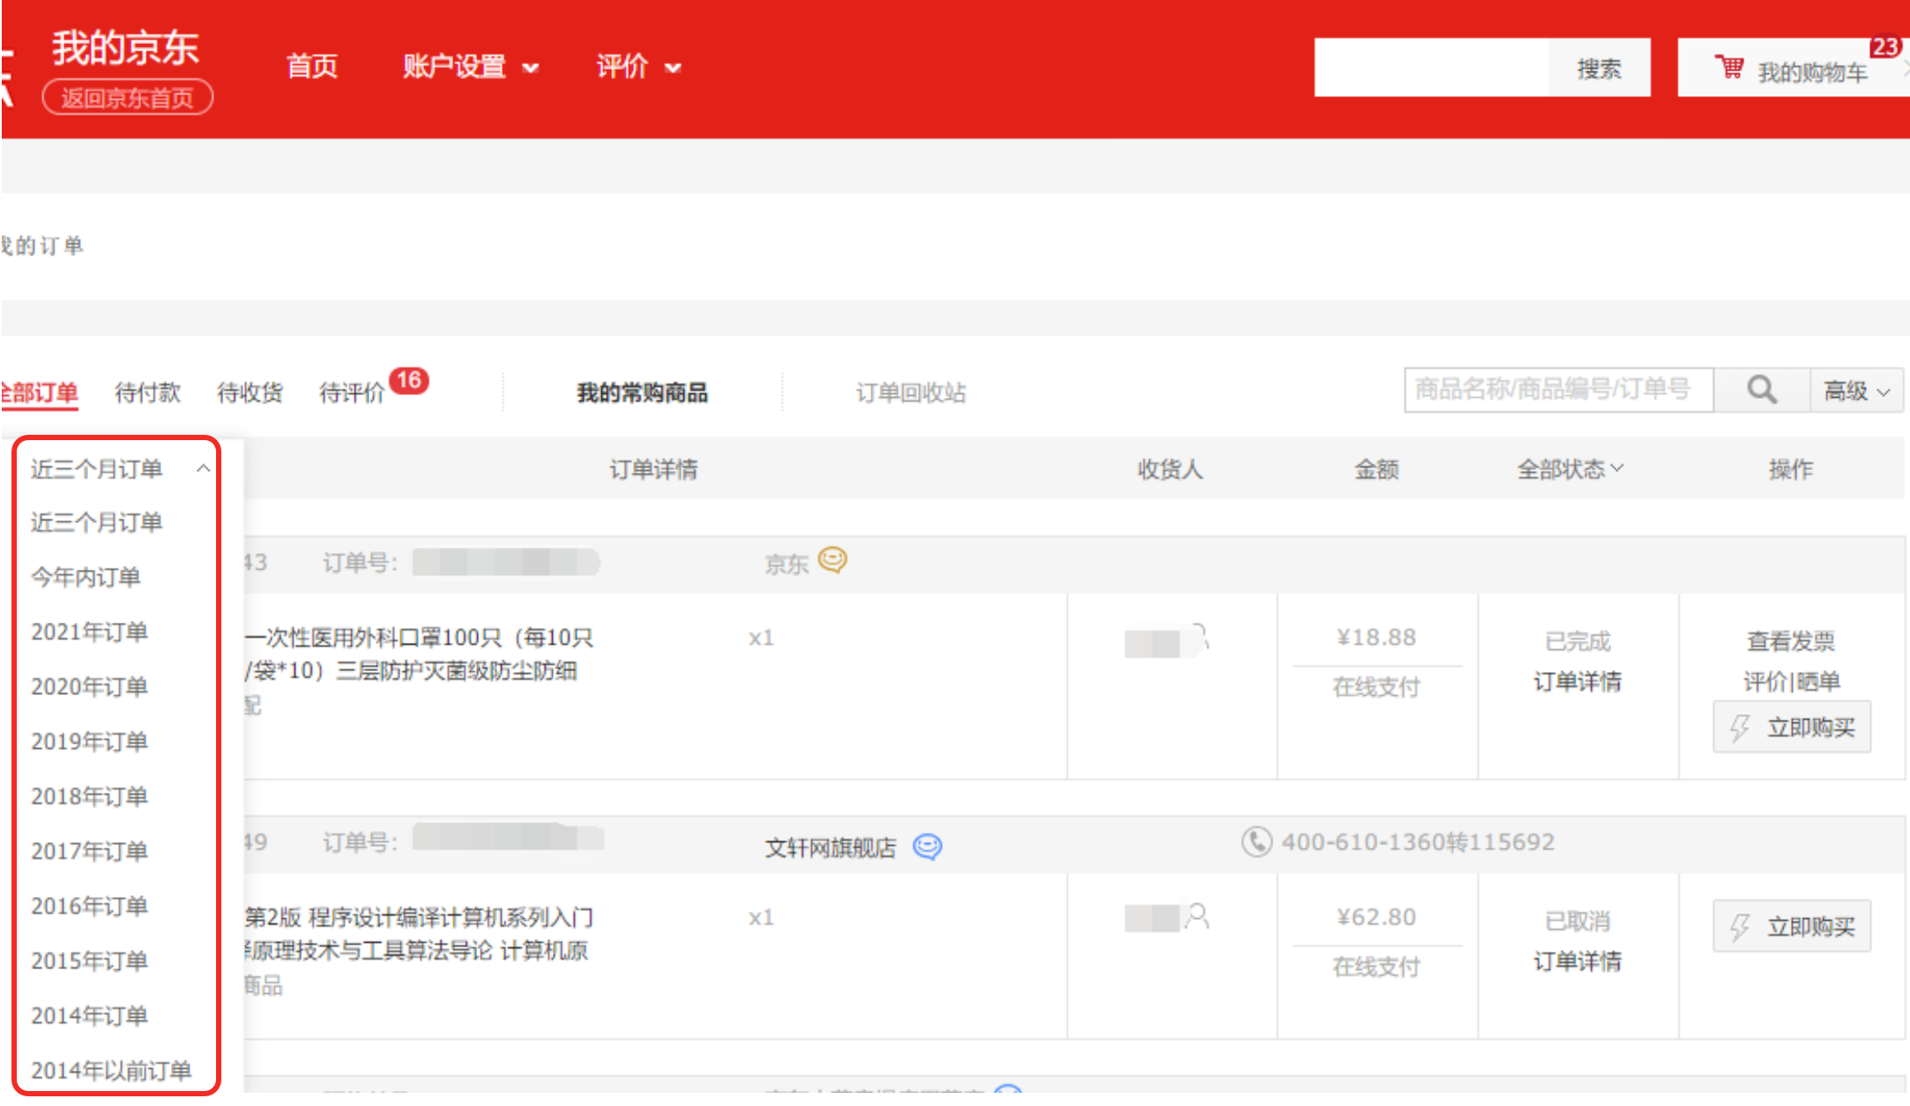Click 评价|晒单 link
This screenshot has height=1106, width=1910.
tap(1791, 682)
